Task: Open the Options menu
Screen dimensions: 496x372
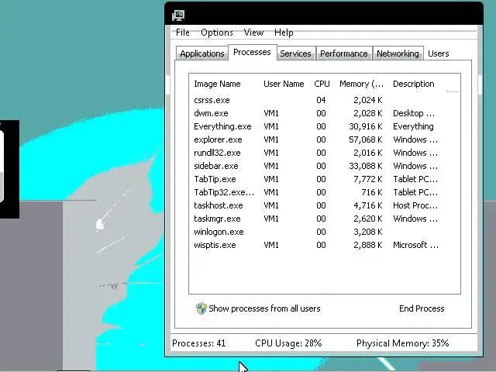Action: coord(217,33)
